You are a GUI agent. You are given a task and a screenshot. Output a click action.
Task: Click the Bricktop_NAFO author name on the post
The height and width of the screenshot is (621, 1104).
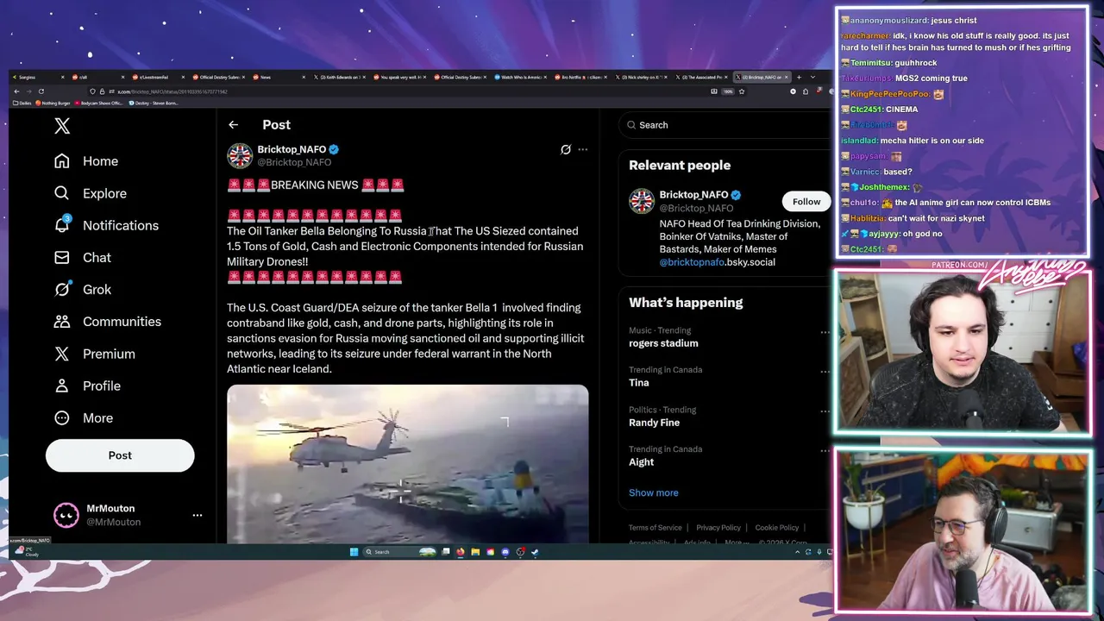(292, 149)
